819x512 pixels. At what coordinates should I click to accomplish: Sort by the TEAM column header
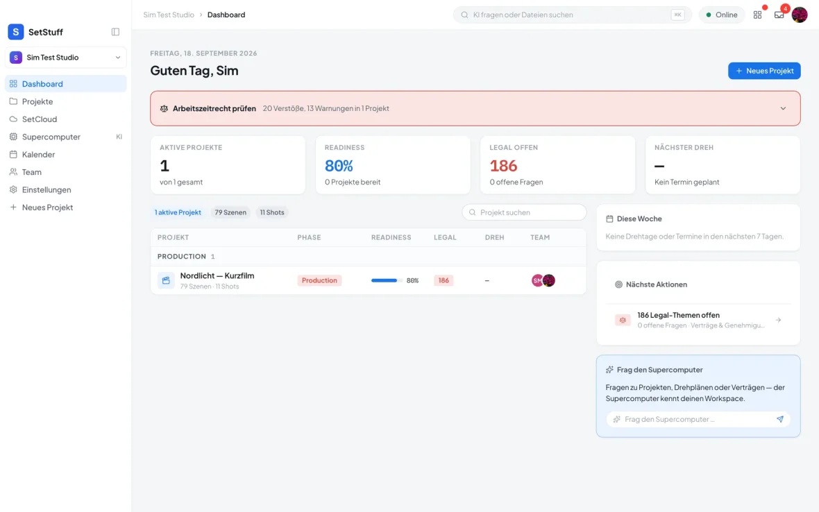(540, 237)
